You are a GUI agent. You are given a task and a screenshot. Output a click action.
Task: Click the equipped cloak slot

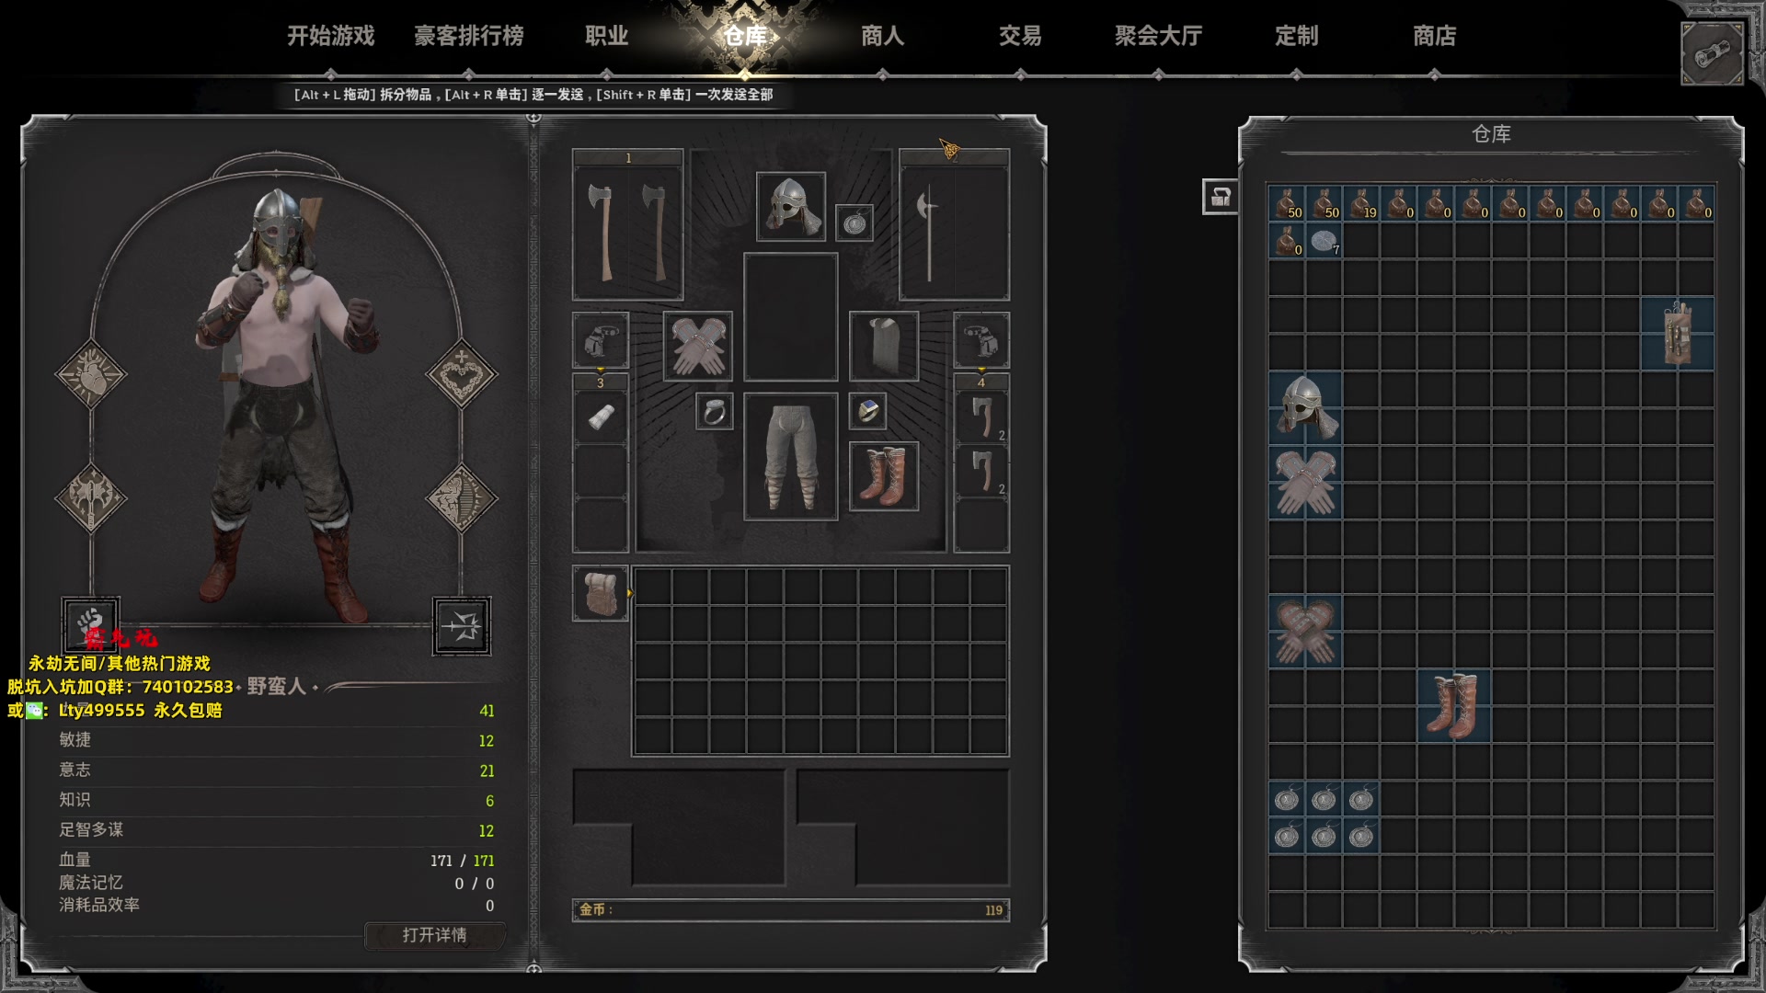[884, 347]
